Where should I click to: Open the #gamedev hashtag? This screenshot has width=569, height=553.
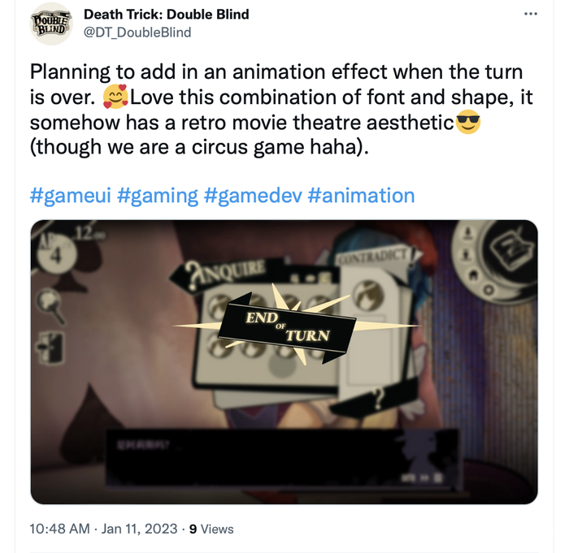point(253,196)
